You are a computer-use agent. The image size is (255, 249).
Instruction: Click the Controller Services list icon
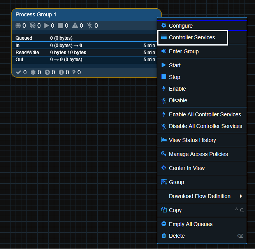click(164, 37)
